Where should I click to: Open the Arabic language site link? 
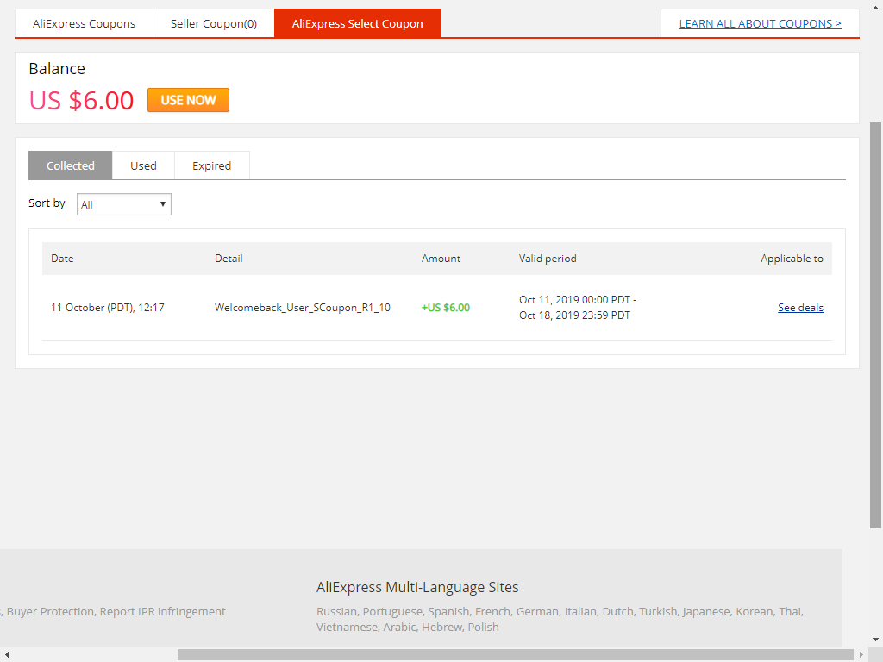point(399,628)
